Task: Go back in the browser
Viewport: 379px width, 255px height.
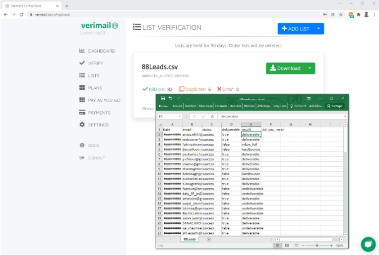Action: click(x=6, y=14)
